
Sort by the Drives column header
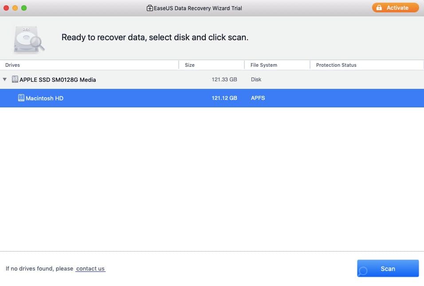coord(89,65)
